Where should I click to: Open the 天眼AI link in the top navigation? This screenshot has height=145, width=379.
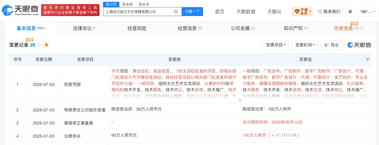tap(274, 12)
